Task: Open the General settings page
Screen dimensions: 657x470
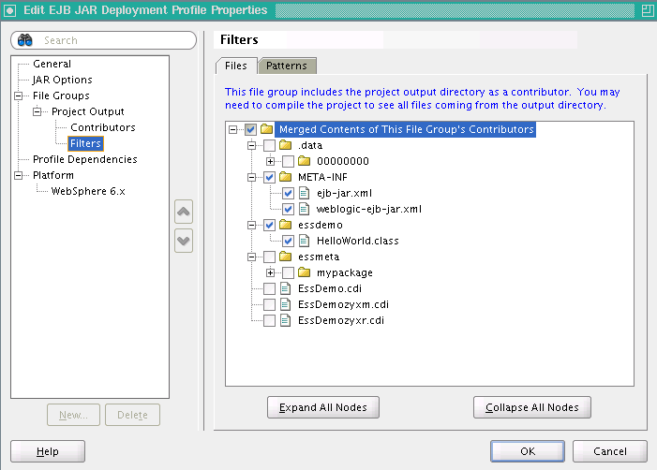Action: point(52,64)
